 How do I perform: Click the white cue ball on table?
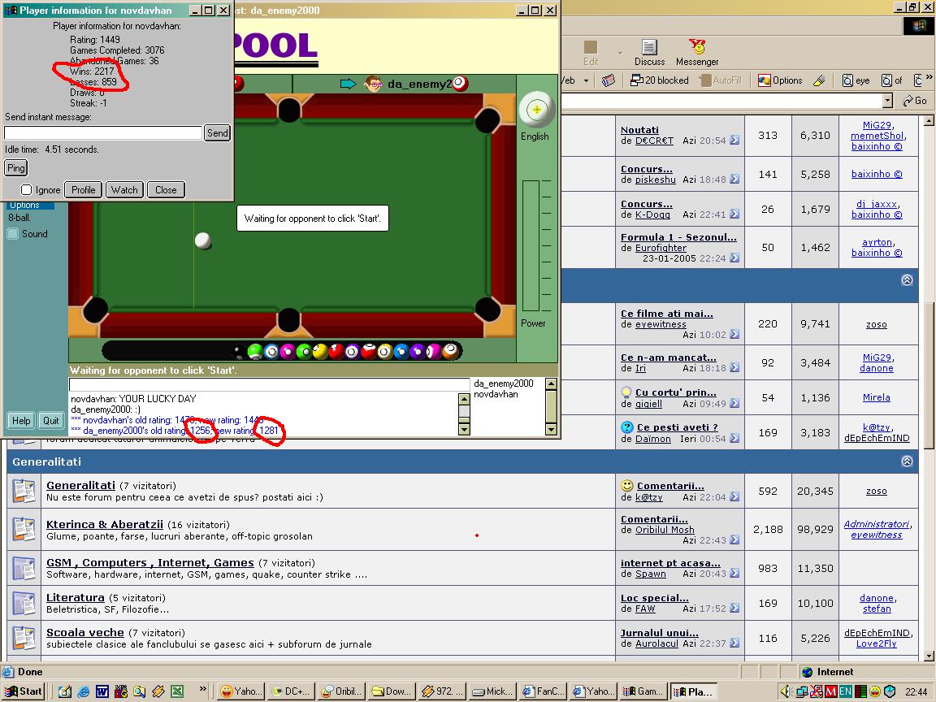203,240
